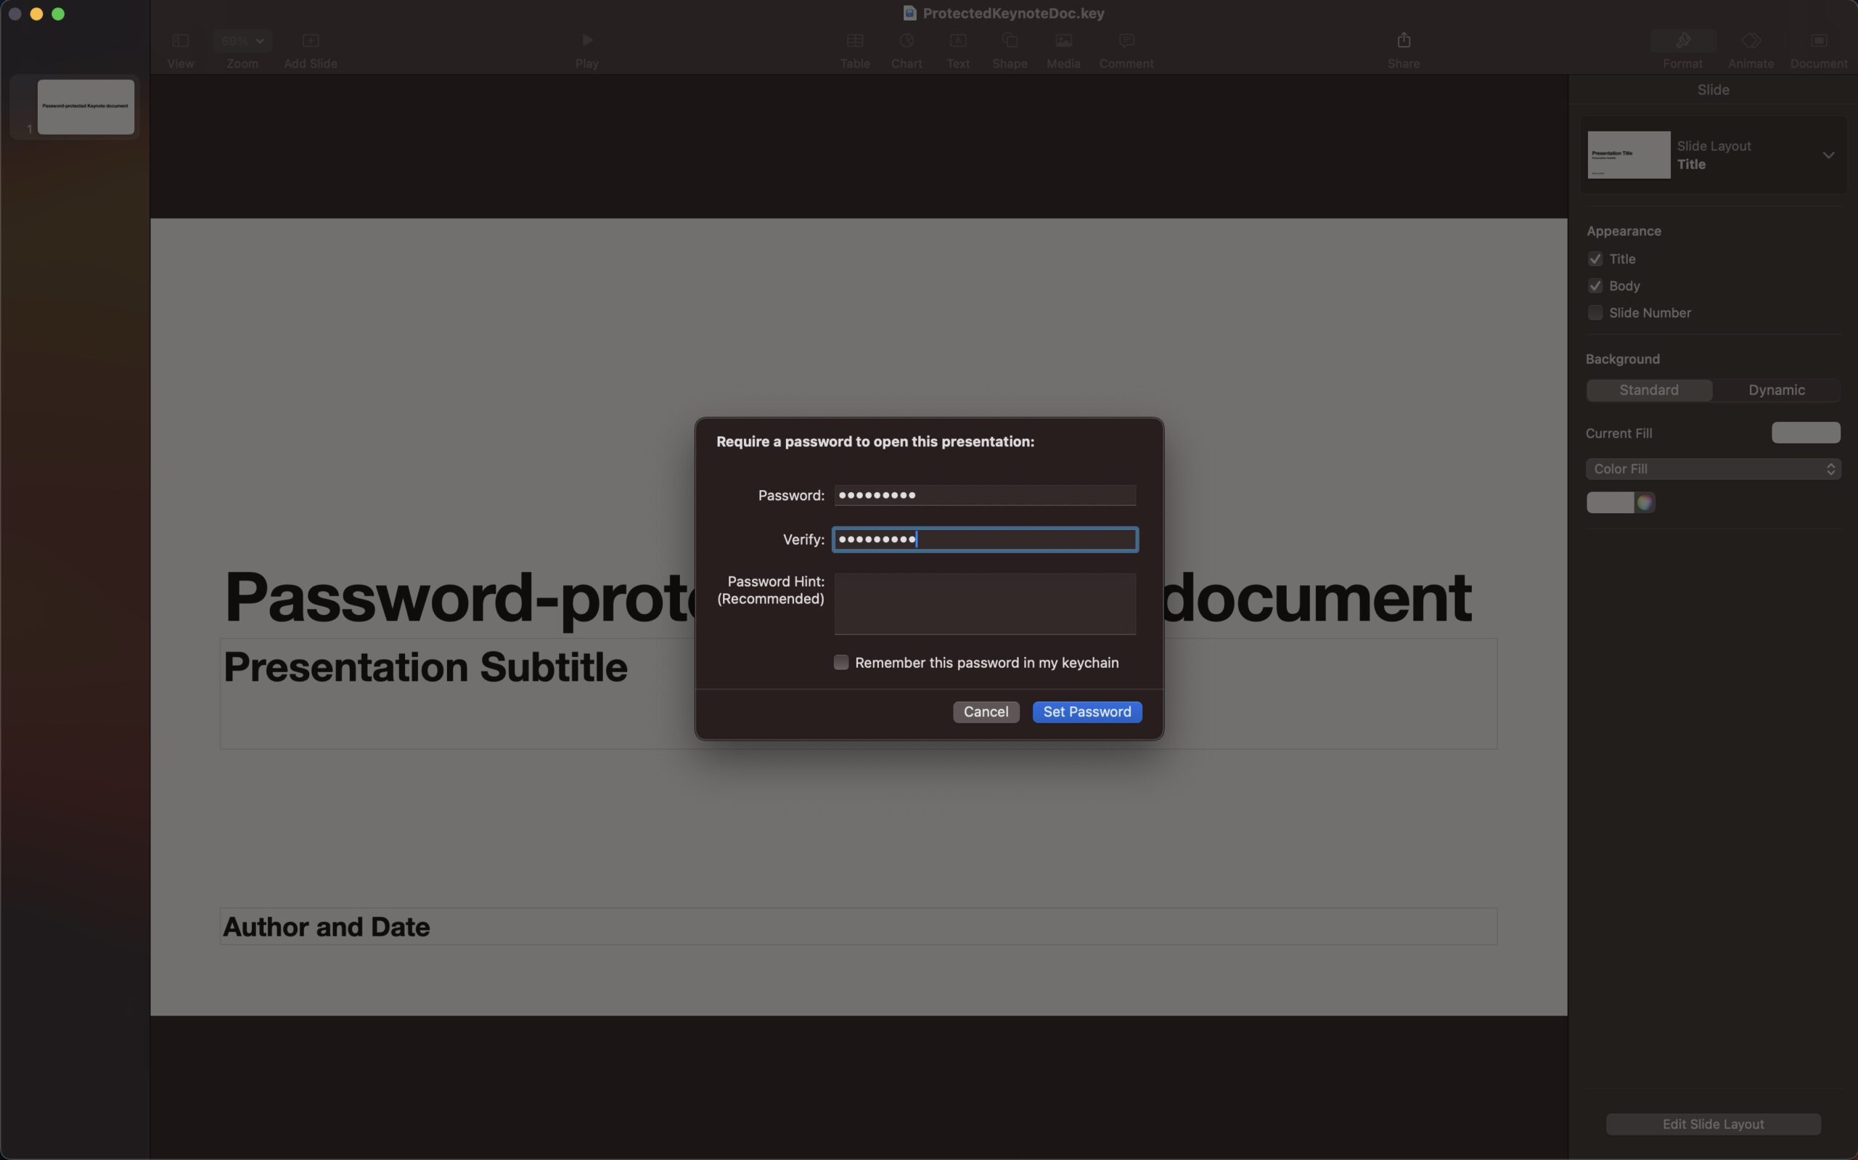The width and height of the screenshot is (1858, 1160).
Task: Open the Zoom percentage dropdown
Action: click(242, 40)
